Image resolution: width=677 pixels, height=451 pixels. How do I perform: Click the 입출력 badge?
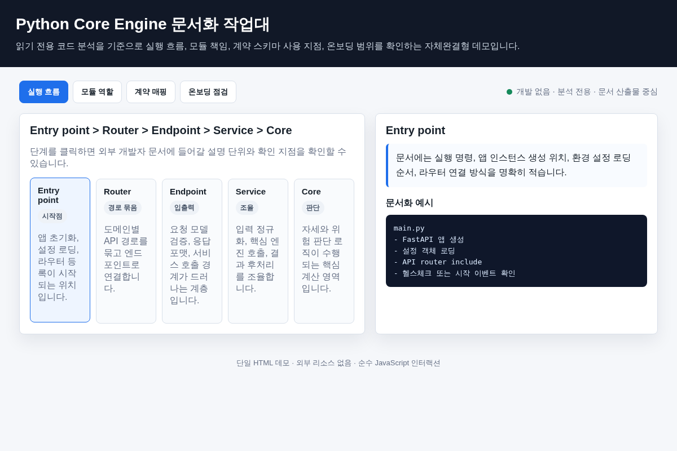(184, 207)
